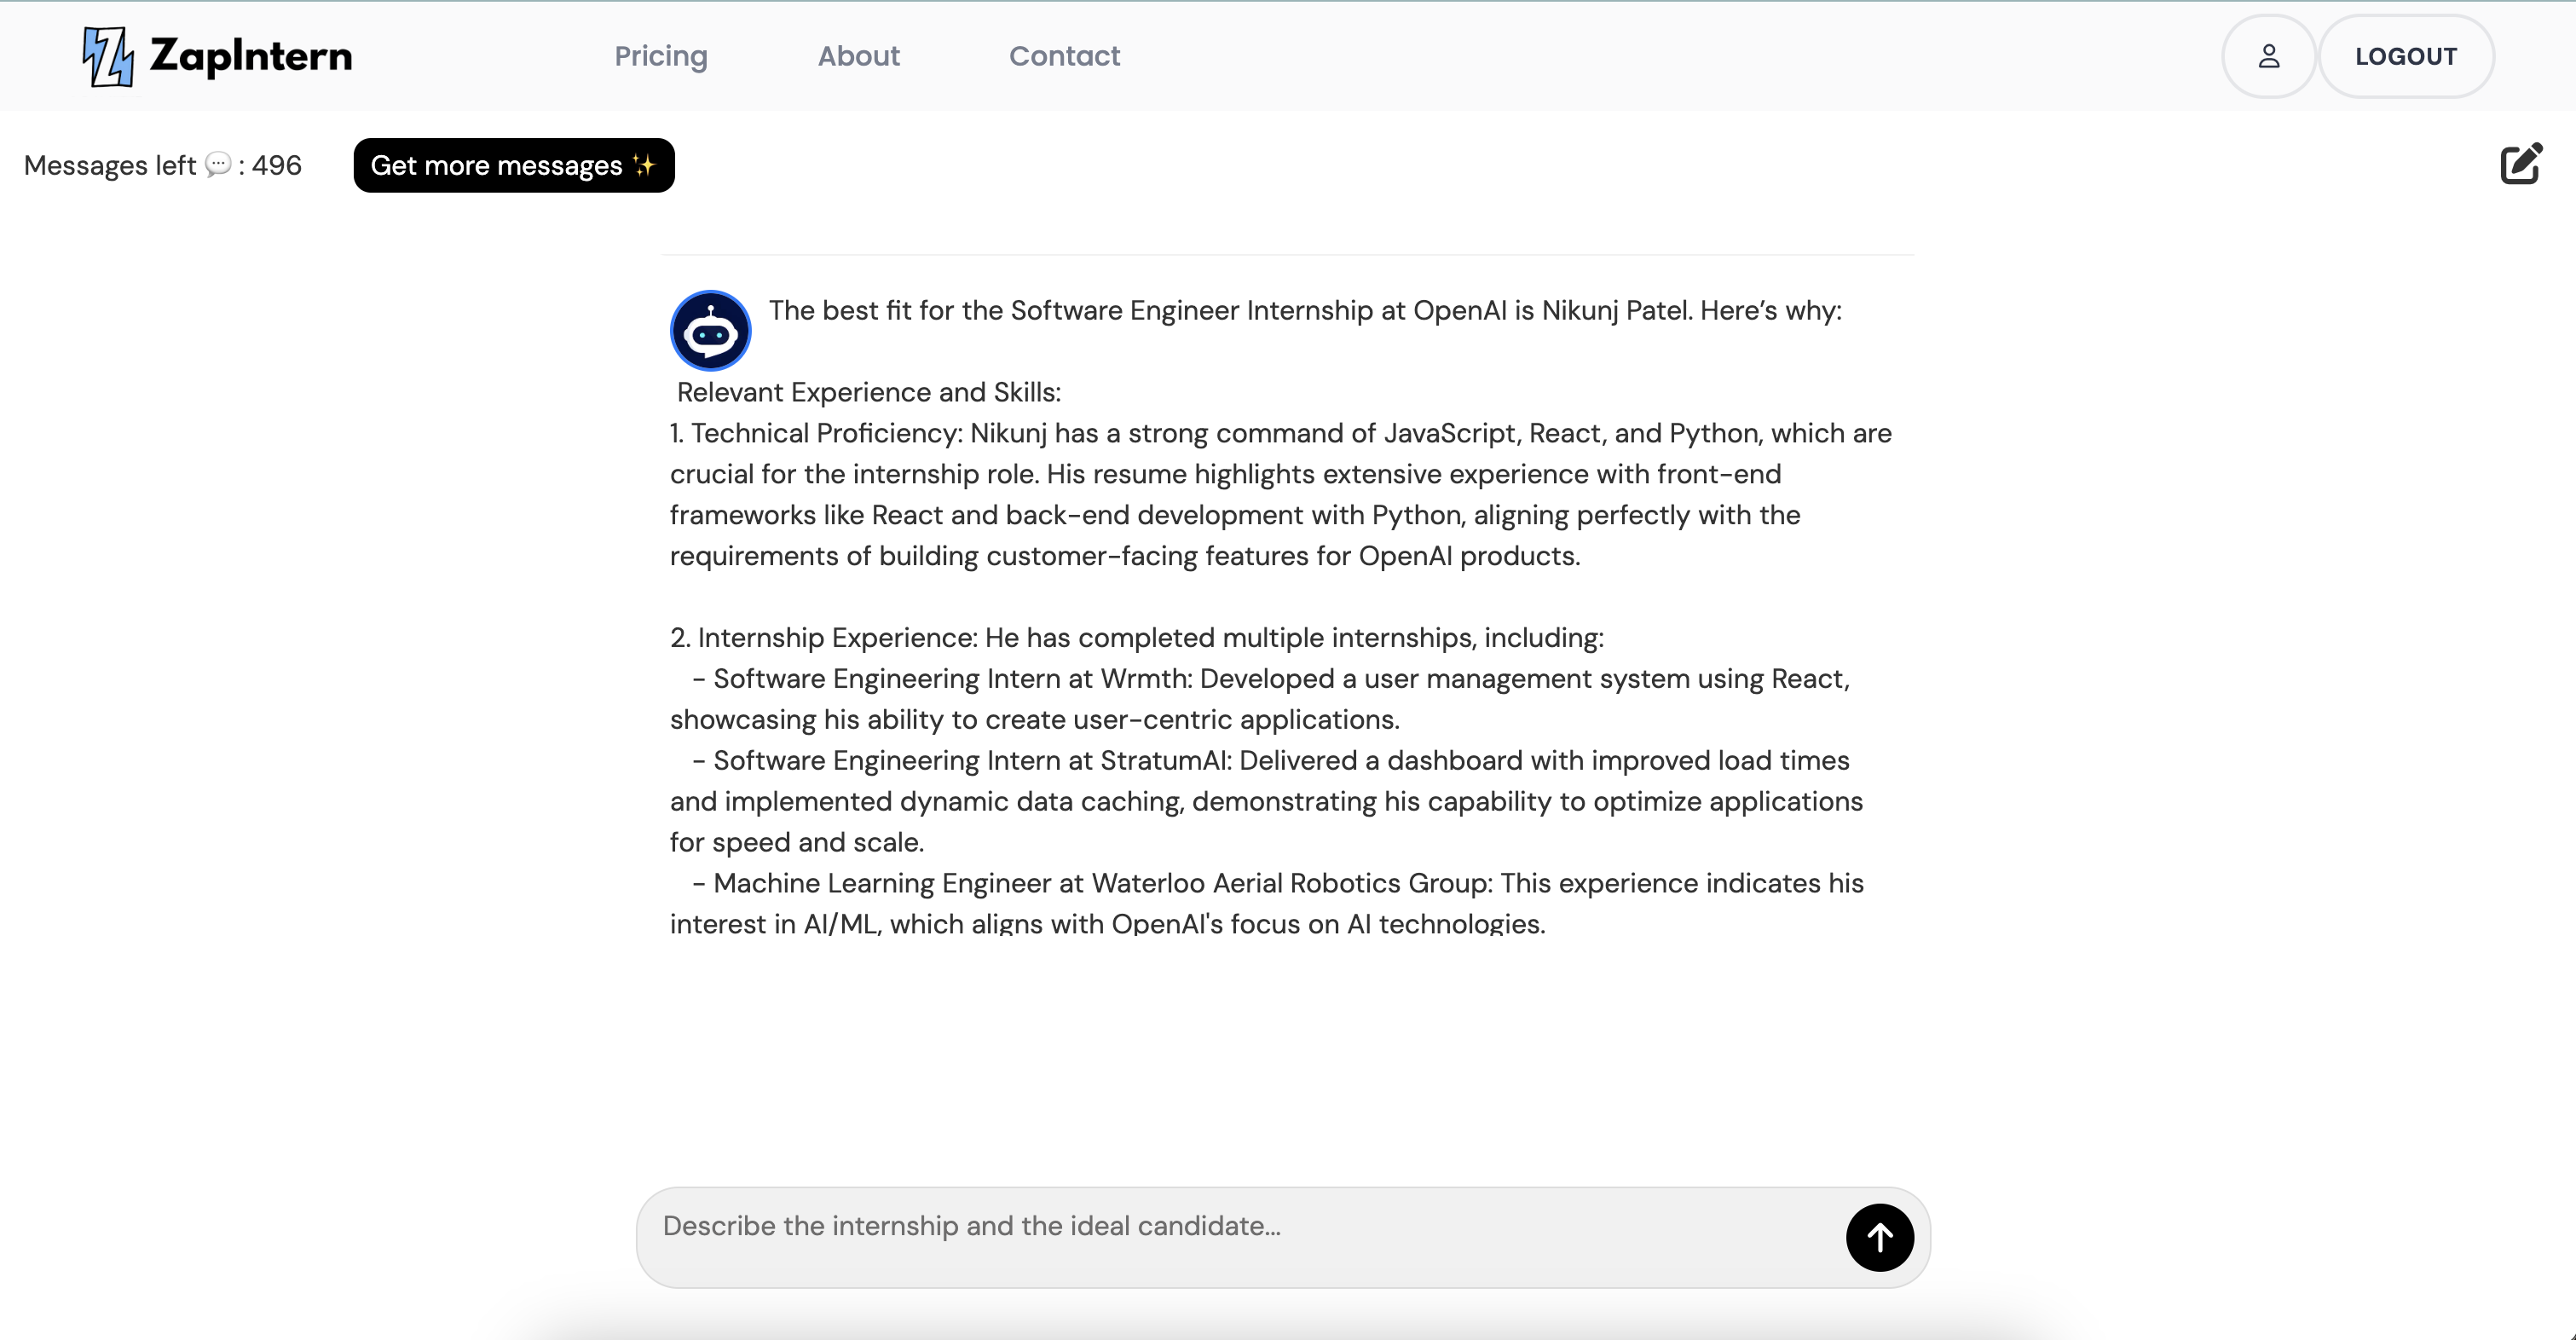The width and height of the screenshot is (2576, 1340).
Task: Click the ZapIntern lightning bolt logo
Action: click(107, 56)
